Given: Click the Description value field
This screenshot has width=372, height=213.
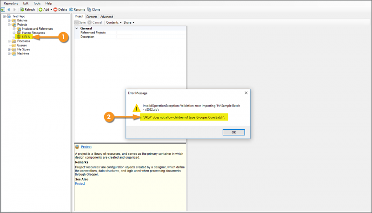Looking at the screenshot, I should click(151, 37).
